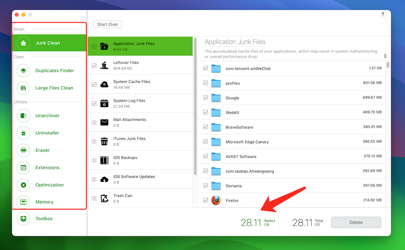Uncheck the Application Junk Files category checkbox
Screen dimensions: 405x250
tap(94, 46)
